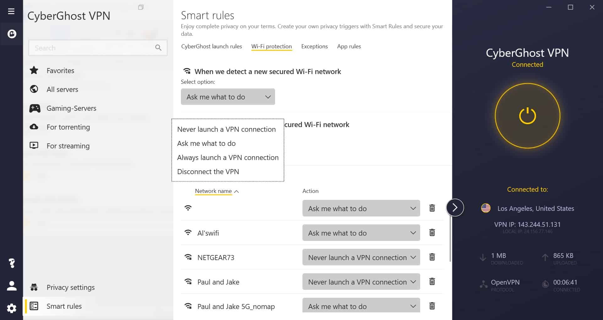Click the Gaming-Servers gamepad icon

[x=35, y=108]
